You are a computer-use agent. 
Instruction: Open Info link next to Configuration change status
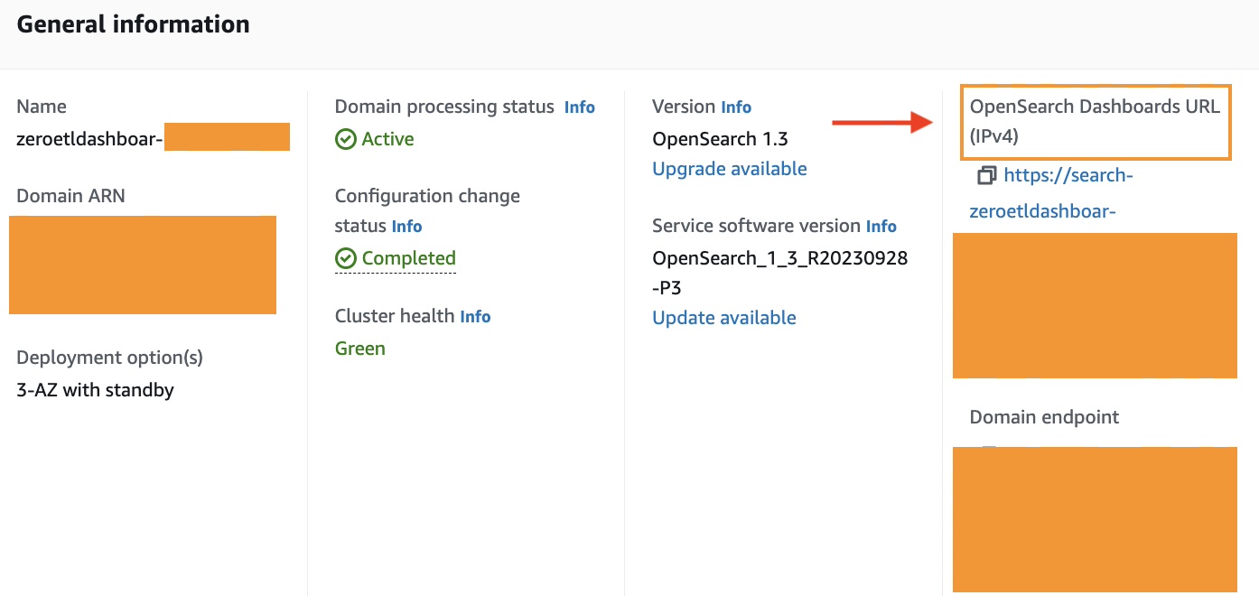point(406,227)
